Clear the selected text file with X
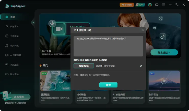 (141, 66)
